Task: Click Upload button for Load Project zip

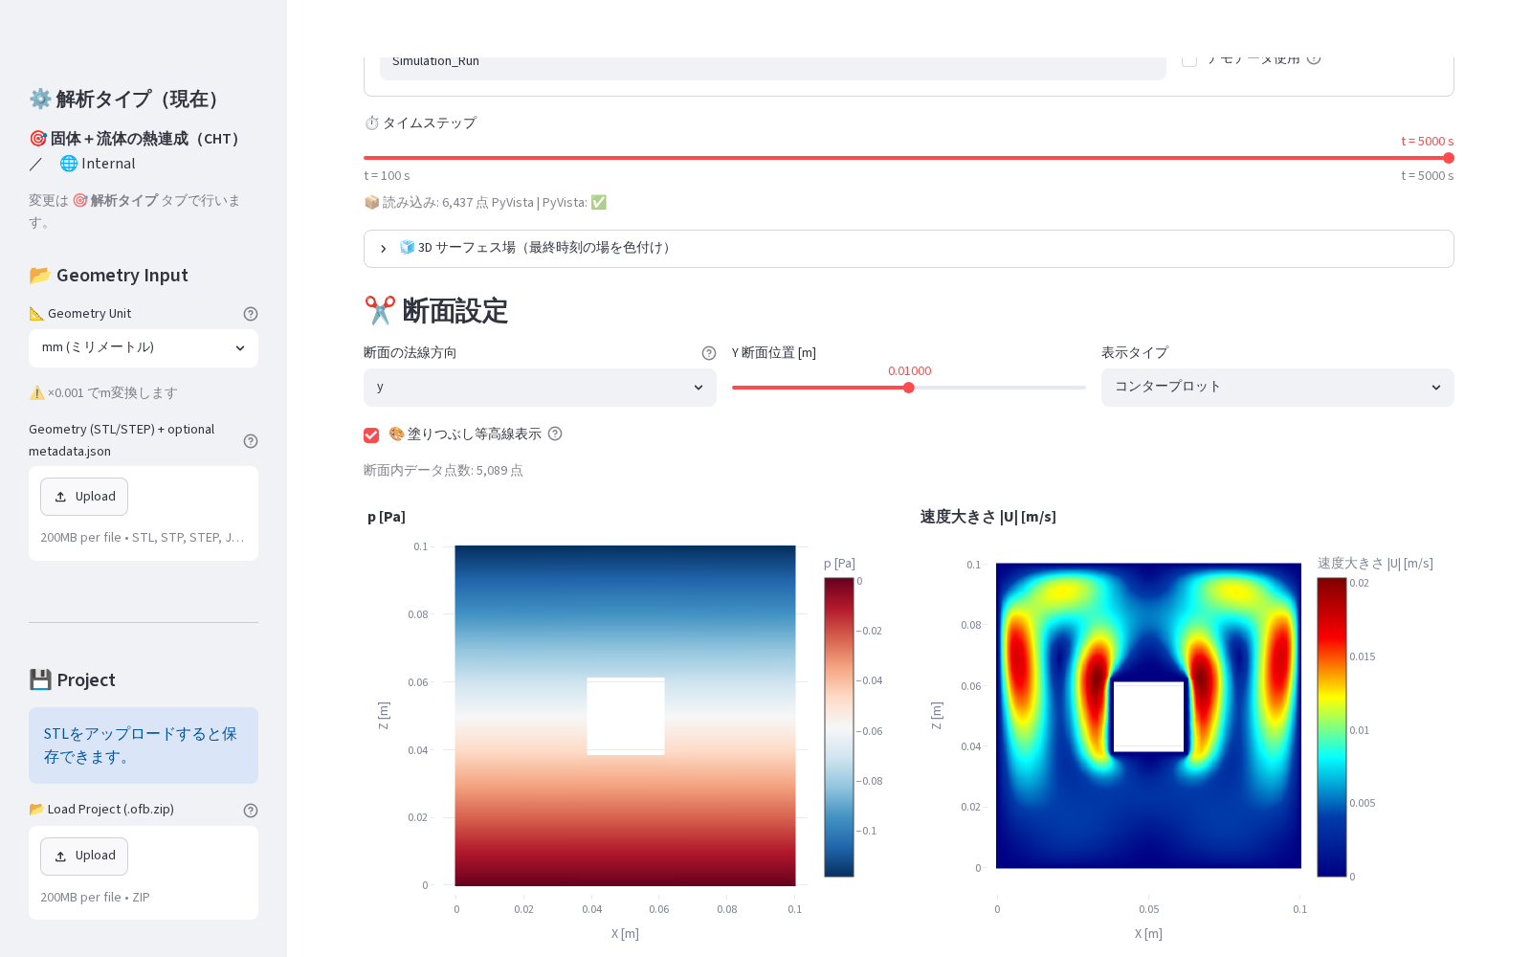Action: (x=84, y=857)
